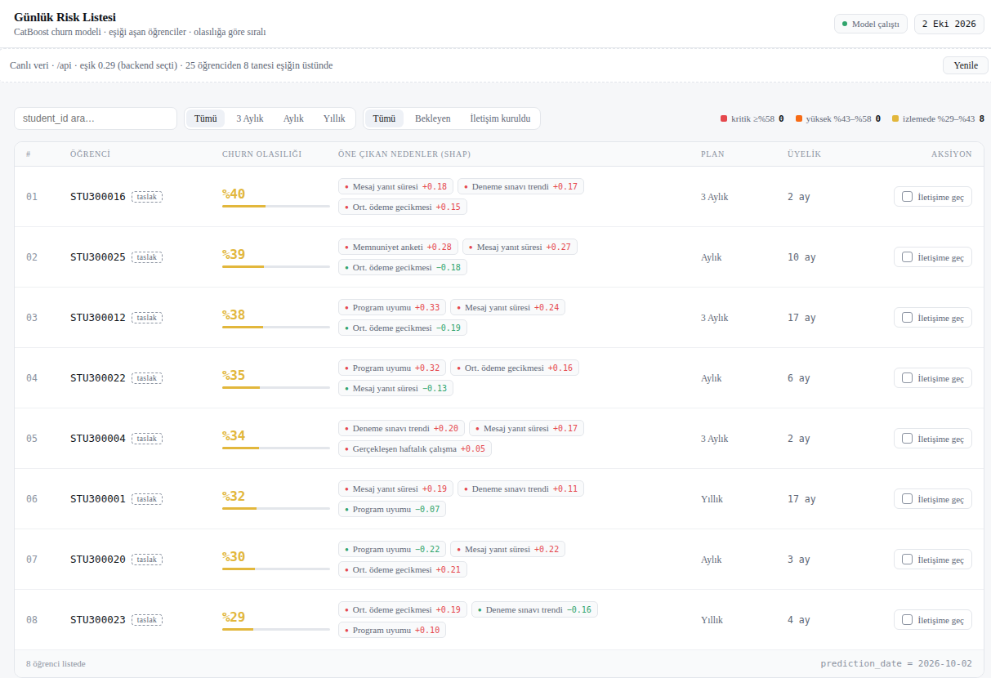Click the taslak tag next to STU300025

pyautogui.click(x=147, y=256)
